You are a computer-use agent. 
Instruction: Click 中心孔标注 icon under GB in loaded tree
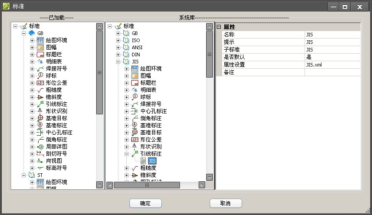[40, 133]
